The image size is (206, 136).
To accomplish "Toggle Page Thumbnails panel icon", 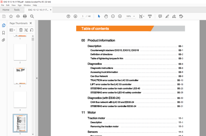I will [3, 25].
